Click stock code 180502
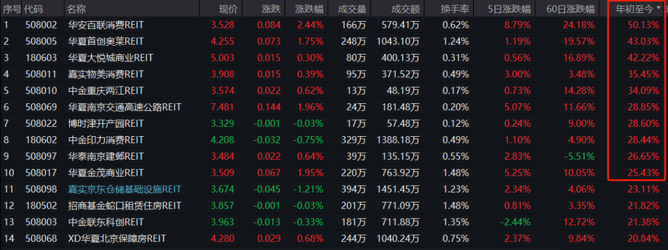668x250 pixels. [40, 205]
